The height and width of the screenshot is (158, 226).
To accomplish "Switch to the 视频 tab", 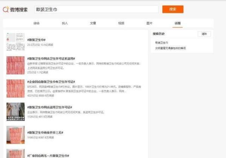I will coord(121,23).
